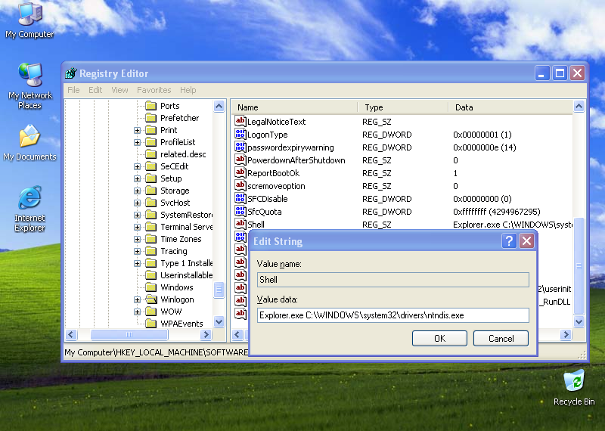Select the Prefetcher folder icon
This screenshot has width=605, height=431.
coord(150,118)
